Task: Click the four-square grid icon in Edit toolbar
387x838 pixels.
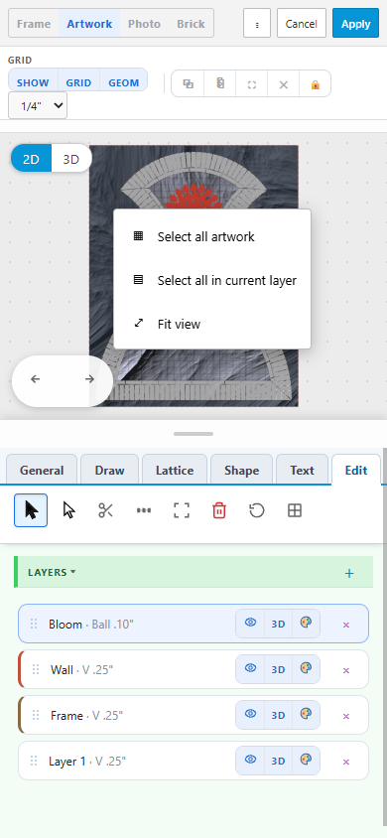Action: [x=295, y=510]
